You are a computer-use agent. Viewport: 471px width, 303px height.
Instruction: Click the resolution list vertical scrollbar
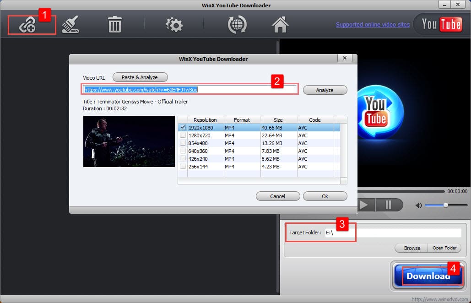click(x=344, y=150)
